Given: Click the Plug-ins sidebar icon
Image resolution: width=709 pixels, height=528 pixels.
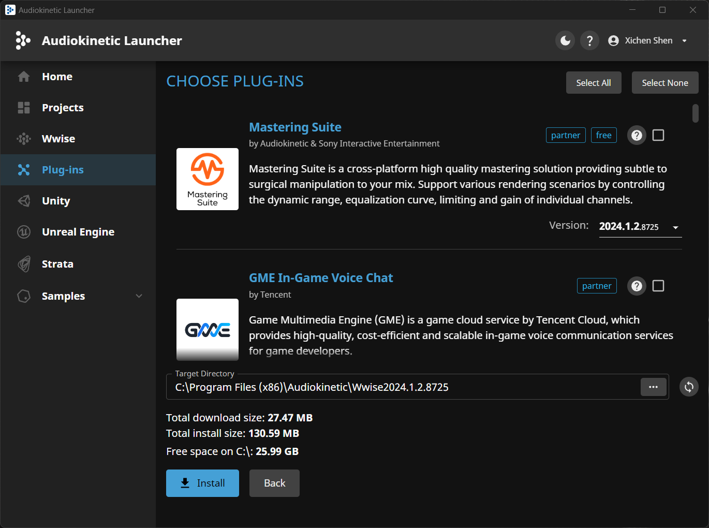Looking at the screenshot, I should [x=24, y=170].
